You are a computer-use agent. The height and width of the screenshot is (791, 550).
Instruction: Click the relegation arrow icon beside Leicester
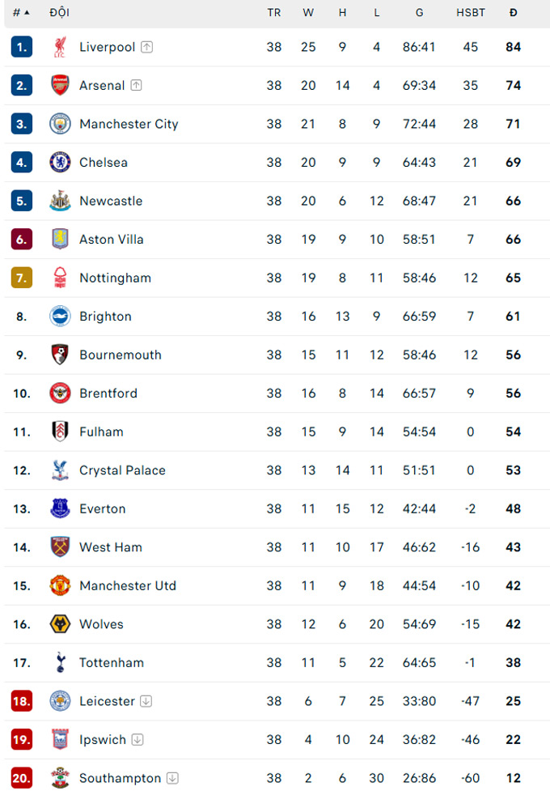pyautogui.click(x=146, y=701)
